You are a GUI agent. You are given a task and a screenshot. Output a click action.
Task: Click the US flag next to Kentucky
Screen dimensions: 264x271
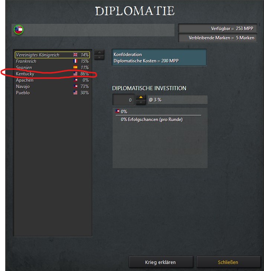[x=75, y=74]
